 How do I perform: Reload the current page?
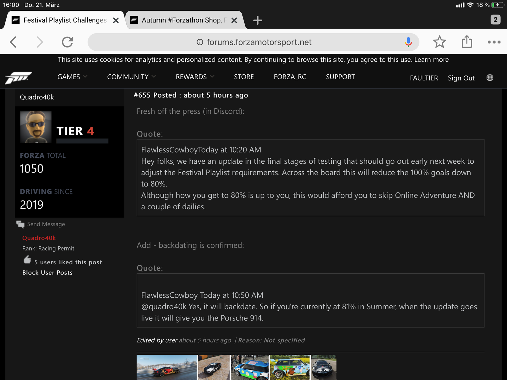click(x=67, y=42)
